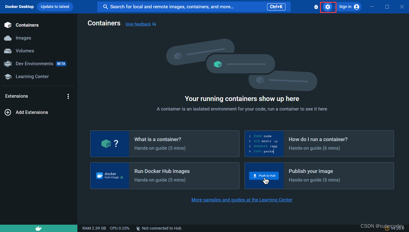
Task: Click the BETA badge
Action: (61, 64)
